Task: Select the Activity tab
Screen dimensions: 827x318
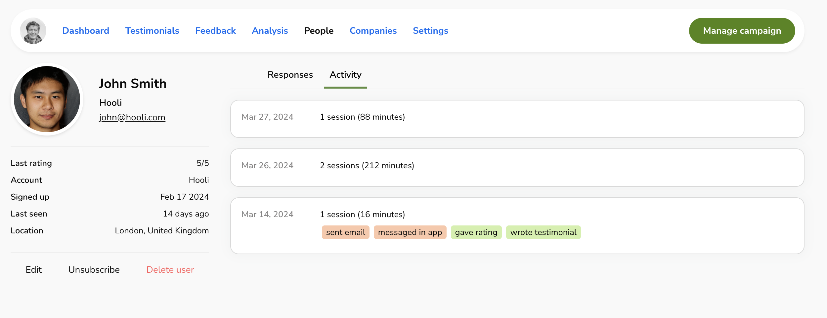Action: 345,75
